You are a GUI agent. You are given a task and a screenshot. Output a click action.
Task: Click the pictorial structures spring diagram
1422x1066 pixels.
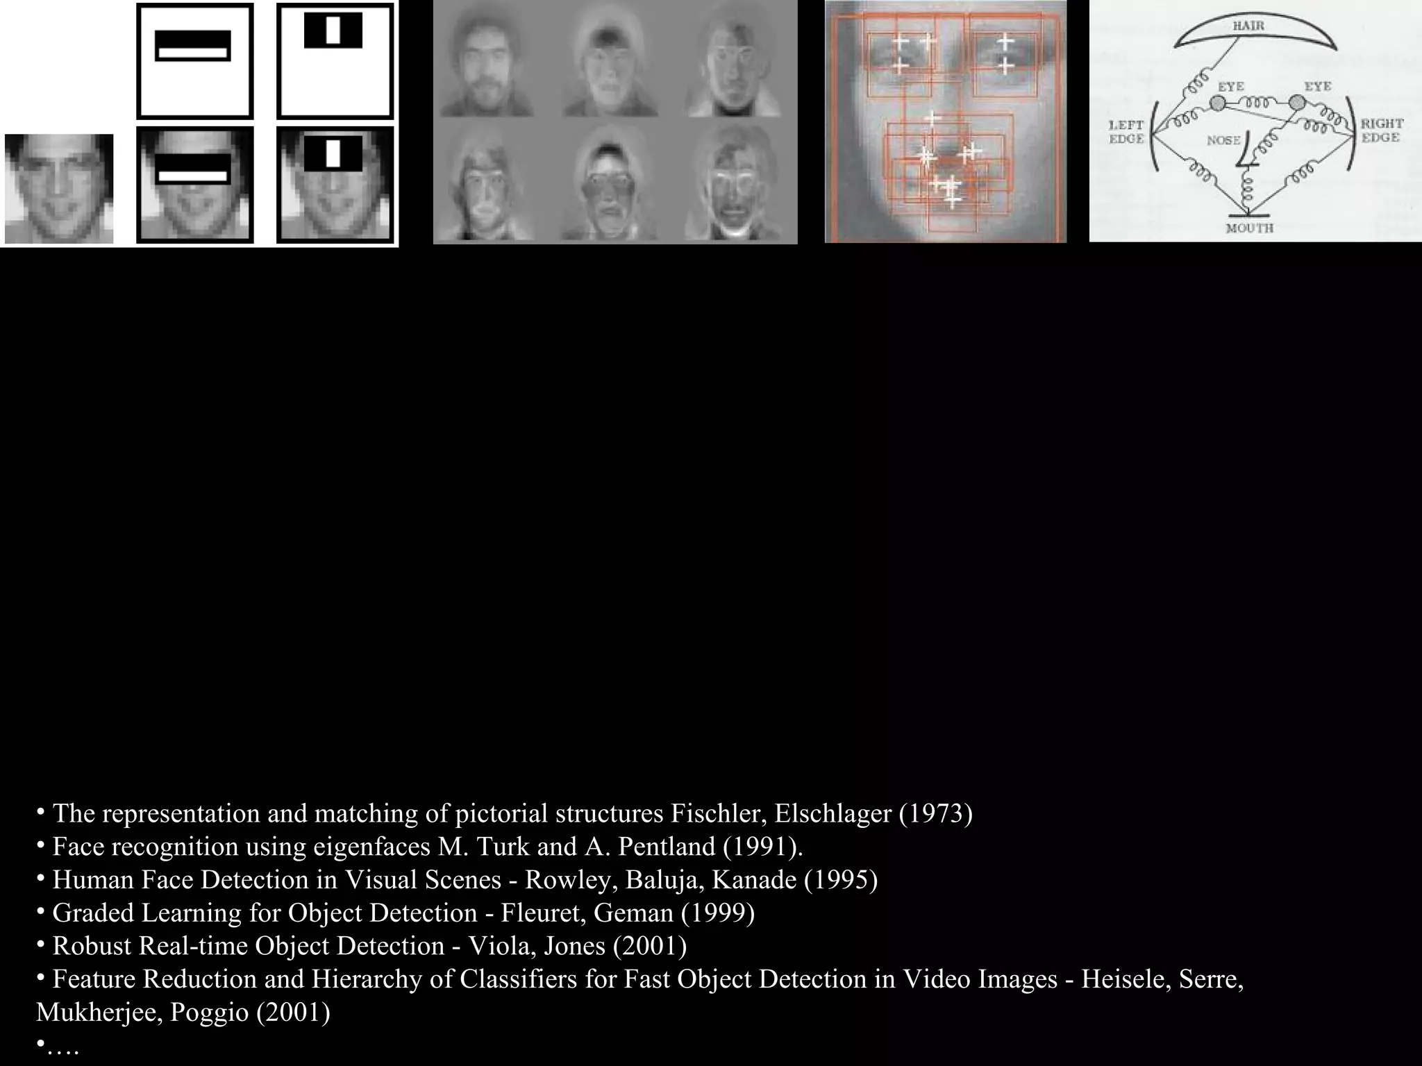point(1255,121)
